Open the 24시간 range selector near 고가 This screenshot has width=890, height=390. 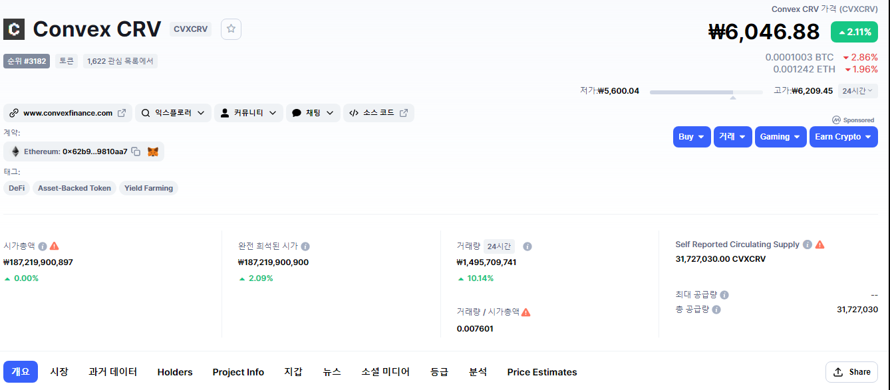click(x=857, y=91)
